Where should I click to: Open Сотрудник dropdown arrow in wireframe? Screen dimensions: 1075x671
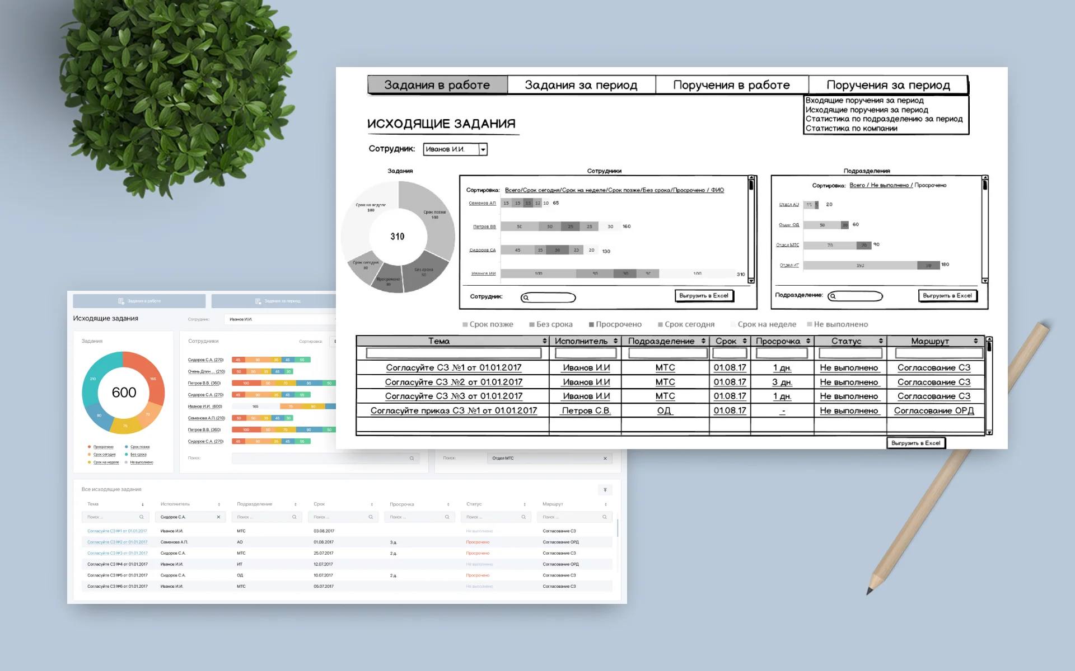pos(483,149)
